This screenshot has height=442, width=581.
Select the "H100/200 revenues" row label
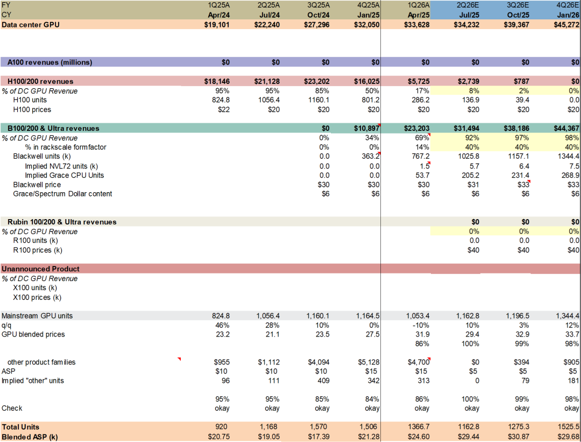(40, 82)
